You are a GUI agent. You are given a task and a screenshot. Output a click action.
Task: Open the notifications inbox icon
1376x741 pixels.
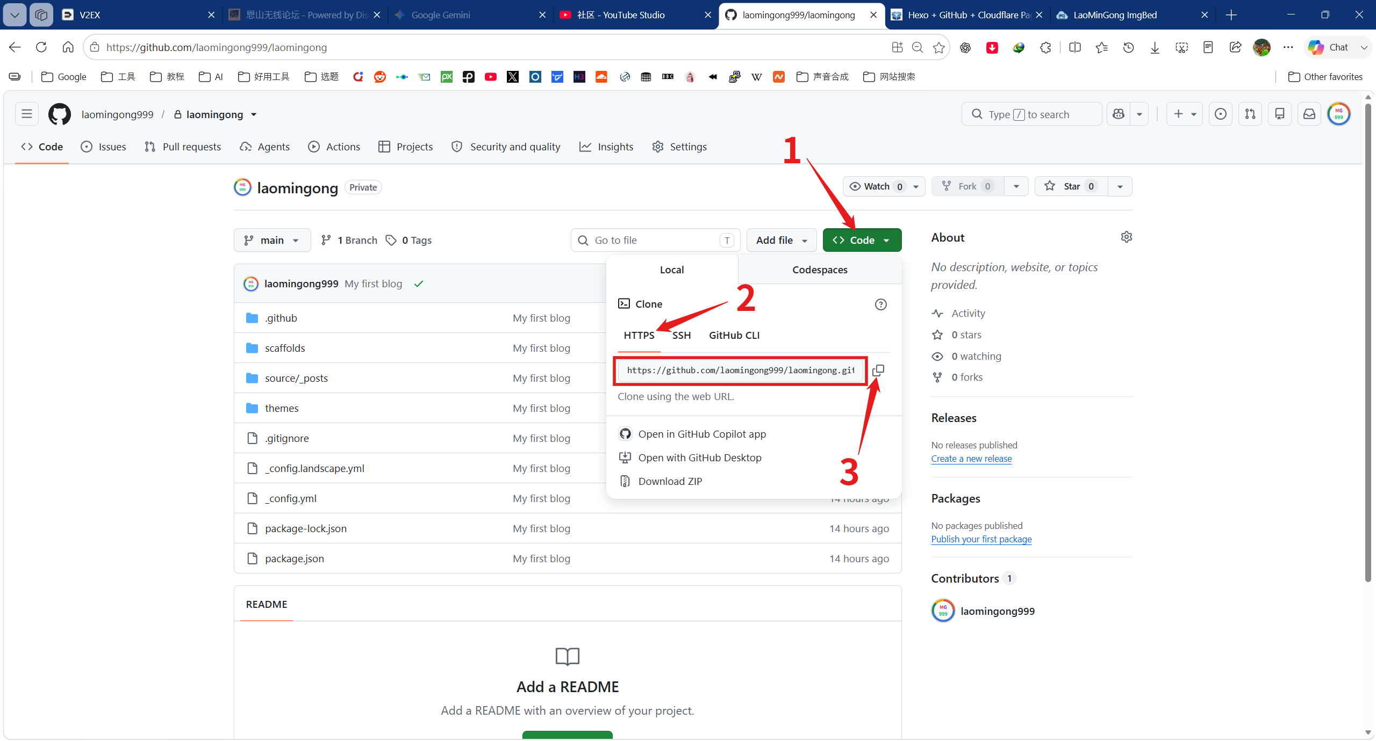coord(1309,114)
